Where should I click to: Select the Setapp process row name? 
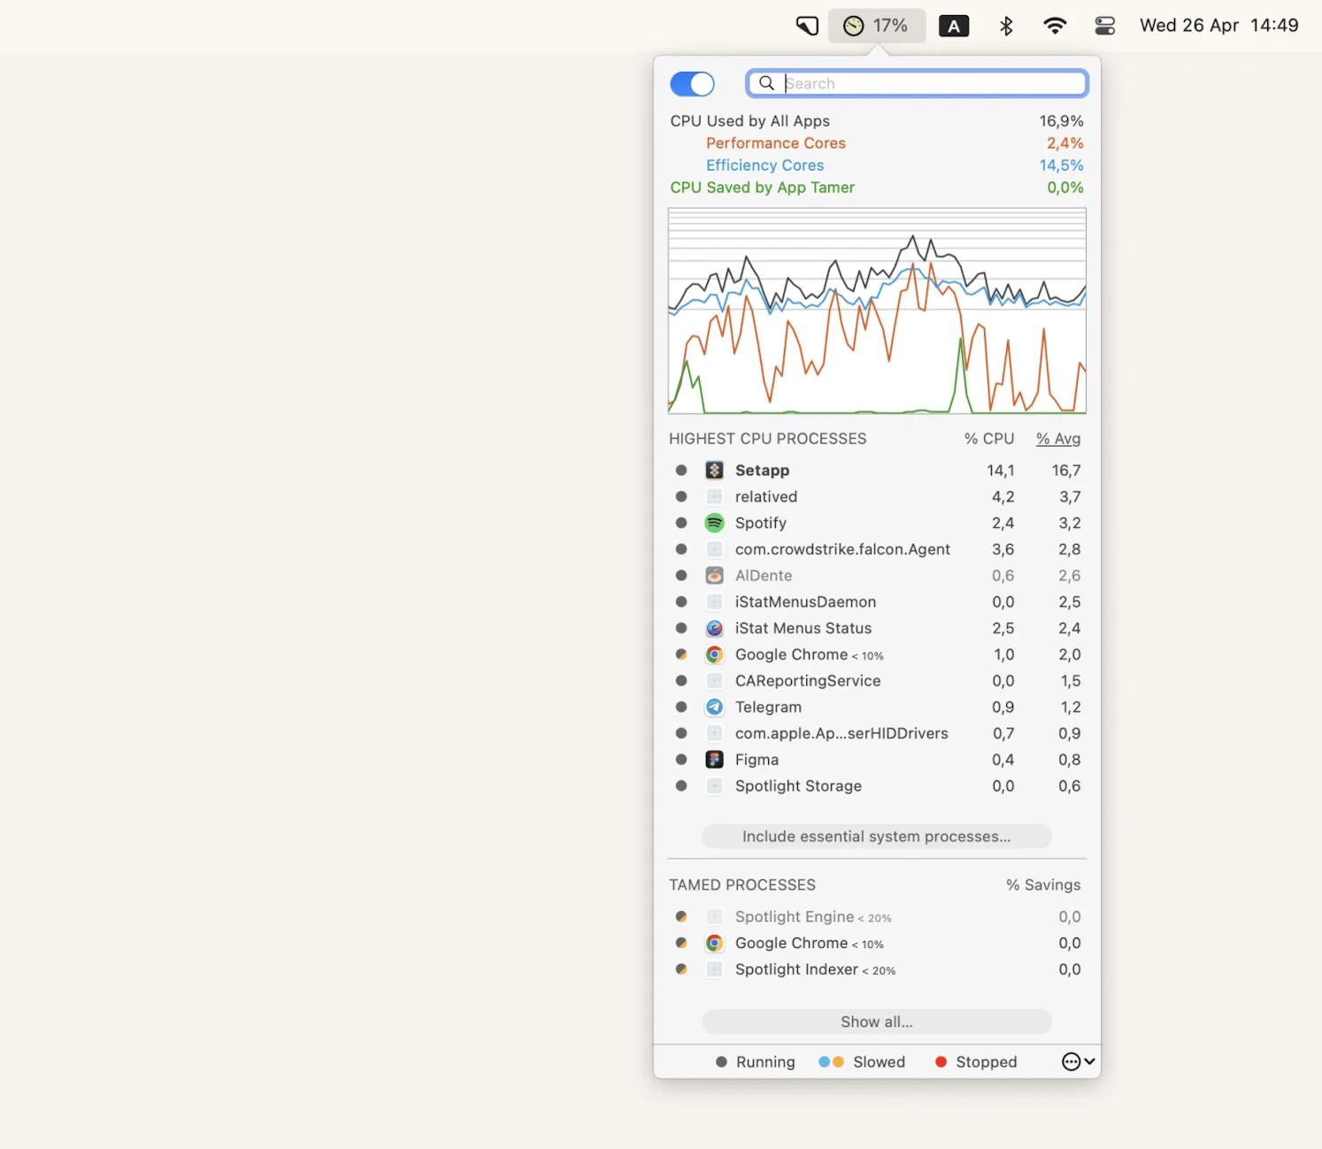(762, 471)
